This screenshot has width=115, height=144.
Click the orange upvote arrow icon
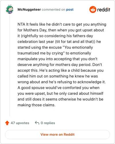[7, 123]
